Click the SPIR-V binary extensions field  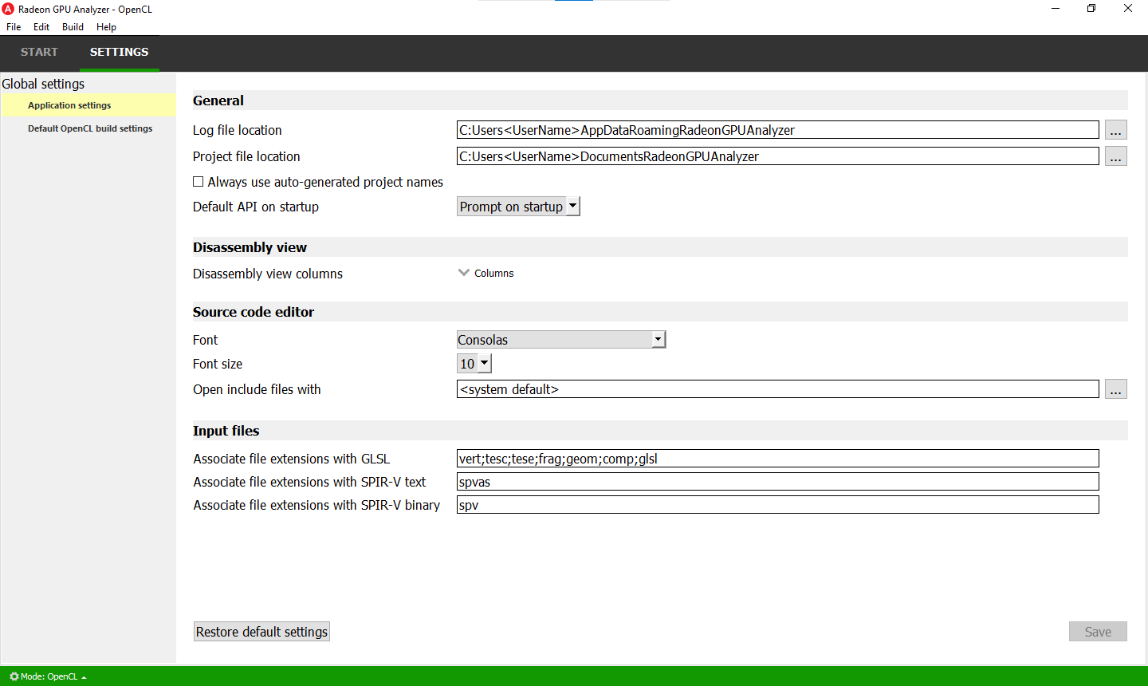(x=777, y=505)
